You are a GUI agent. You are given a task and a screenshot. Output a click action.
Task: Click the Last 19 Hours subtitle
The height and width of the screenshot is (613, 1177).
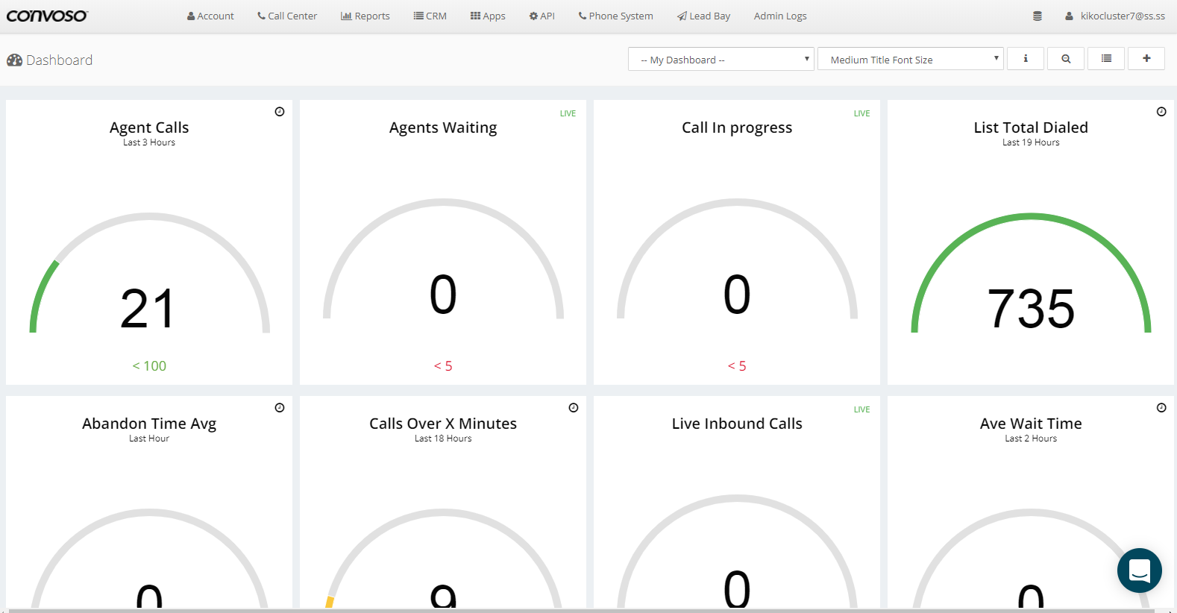1031,142
